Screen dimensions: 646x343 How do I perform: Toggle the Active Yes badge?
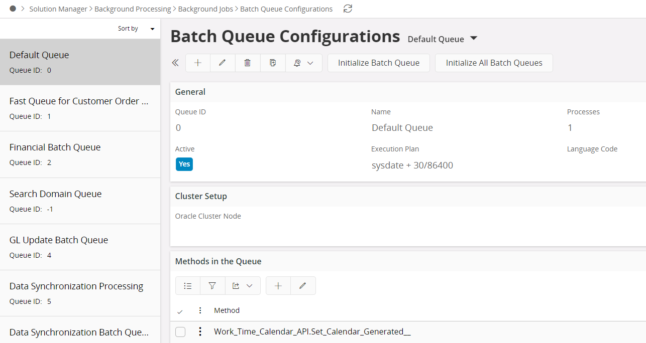point(184,164)
